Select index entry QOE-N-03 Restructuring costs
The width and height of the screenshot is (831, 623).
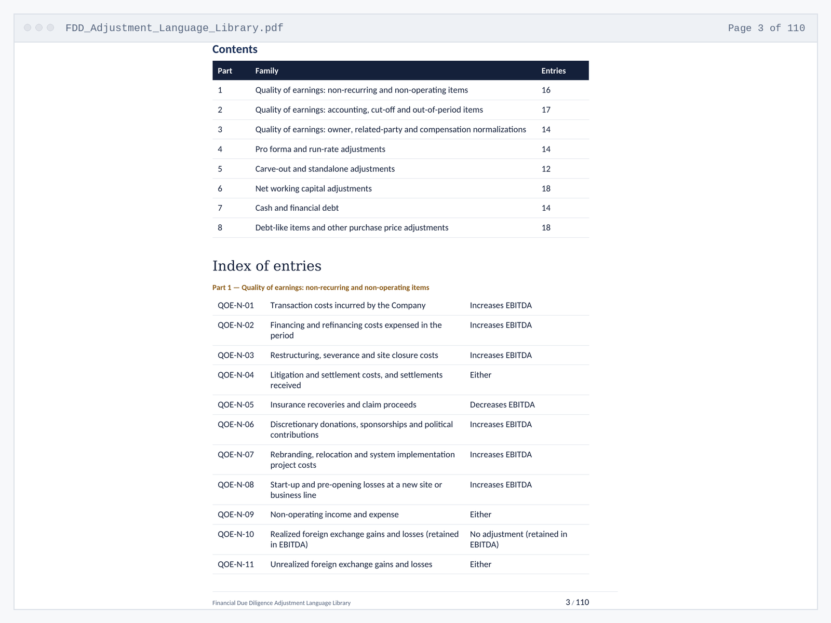point(400,355)
